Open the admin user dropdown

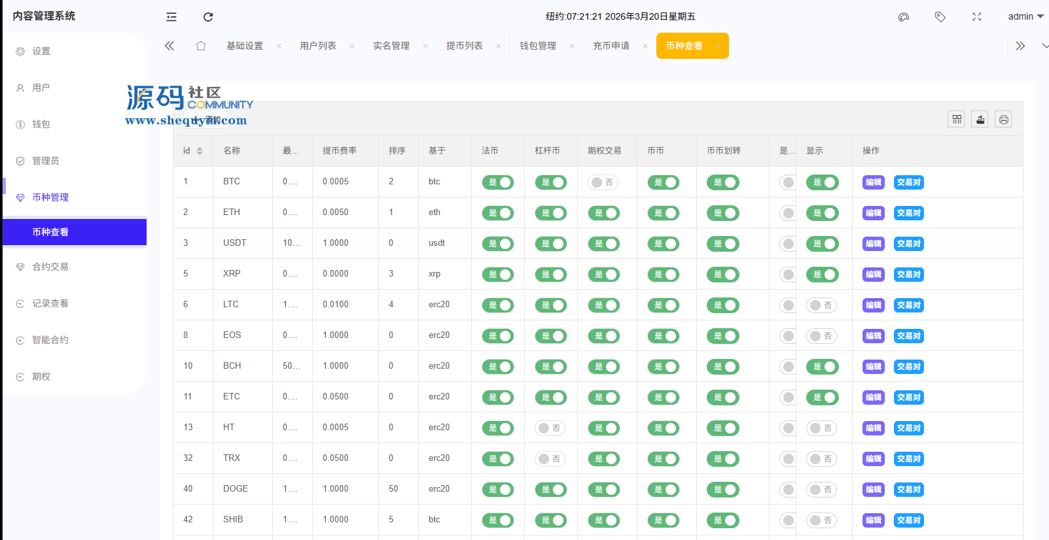1025,17
